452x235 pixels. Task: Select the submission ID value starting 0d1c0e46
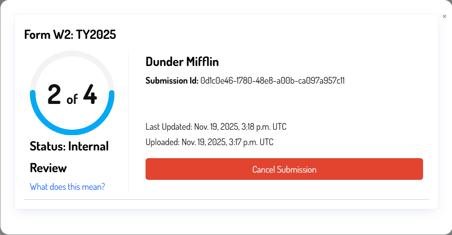(273, 81)
